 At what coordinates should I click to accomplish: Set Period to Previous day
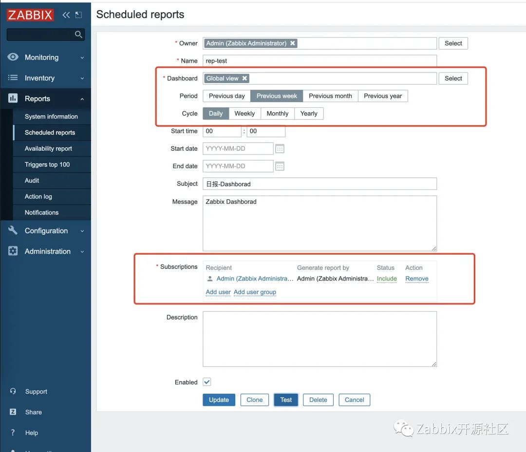coord(227,96)
